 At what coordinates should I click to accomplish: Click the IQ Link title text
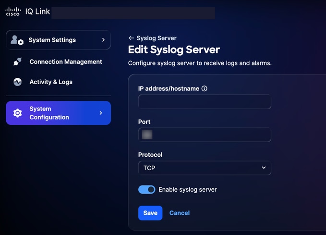click(37, 12)
